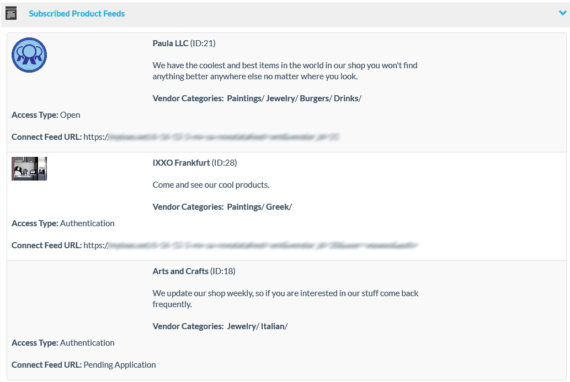Click the IXXO Frankfurt vendor name
570x382 pixels.
(x=181, y=162)
